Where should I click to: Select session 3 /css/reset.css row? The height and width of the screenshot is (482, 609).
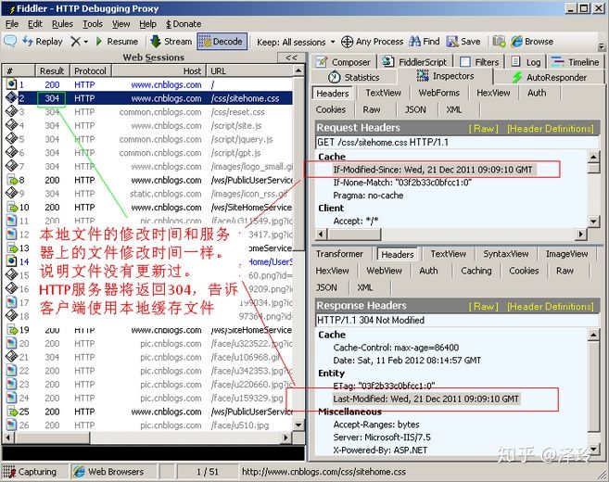[149, 112]
